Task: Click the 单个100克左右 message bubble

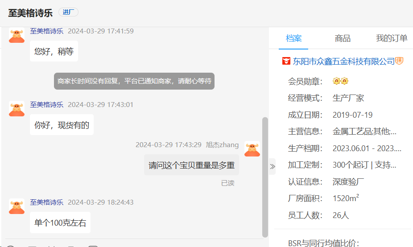Action: [60, 222]
